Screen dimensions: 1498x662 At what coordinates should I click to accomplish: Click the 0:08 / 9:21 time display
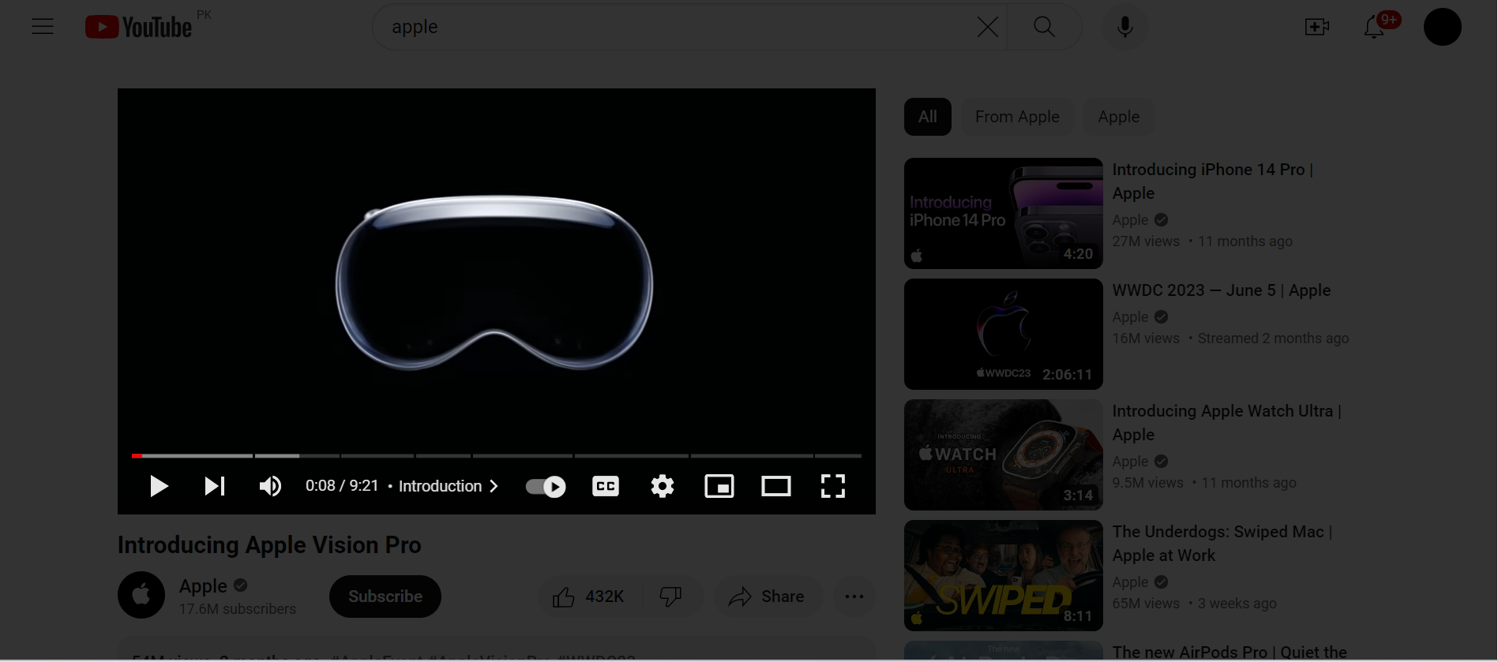tap(342, 486)
